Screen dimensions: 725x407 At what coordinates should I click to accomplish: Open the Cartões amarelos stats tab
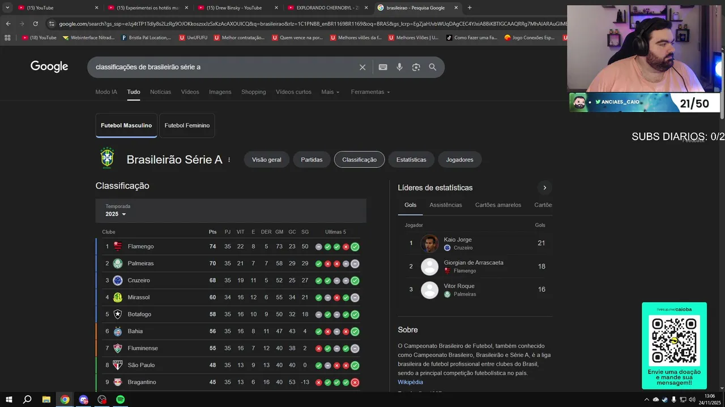(x=498, y=205)
